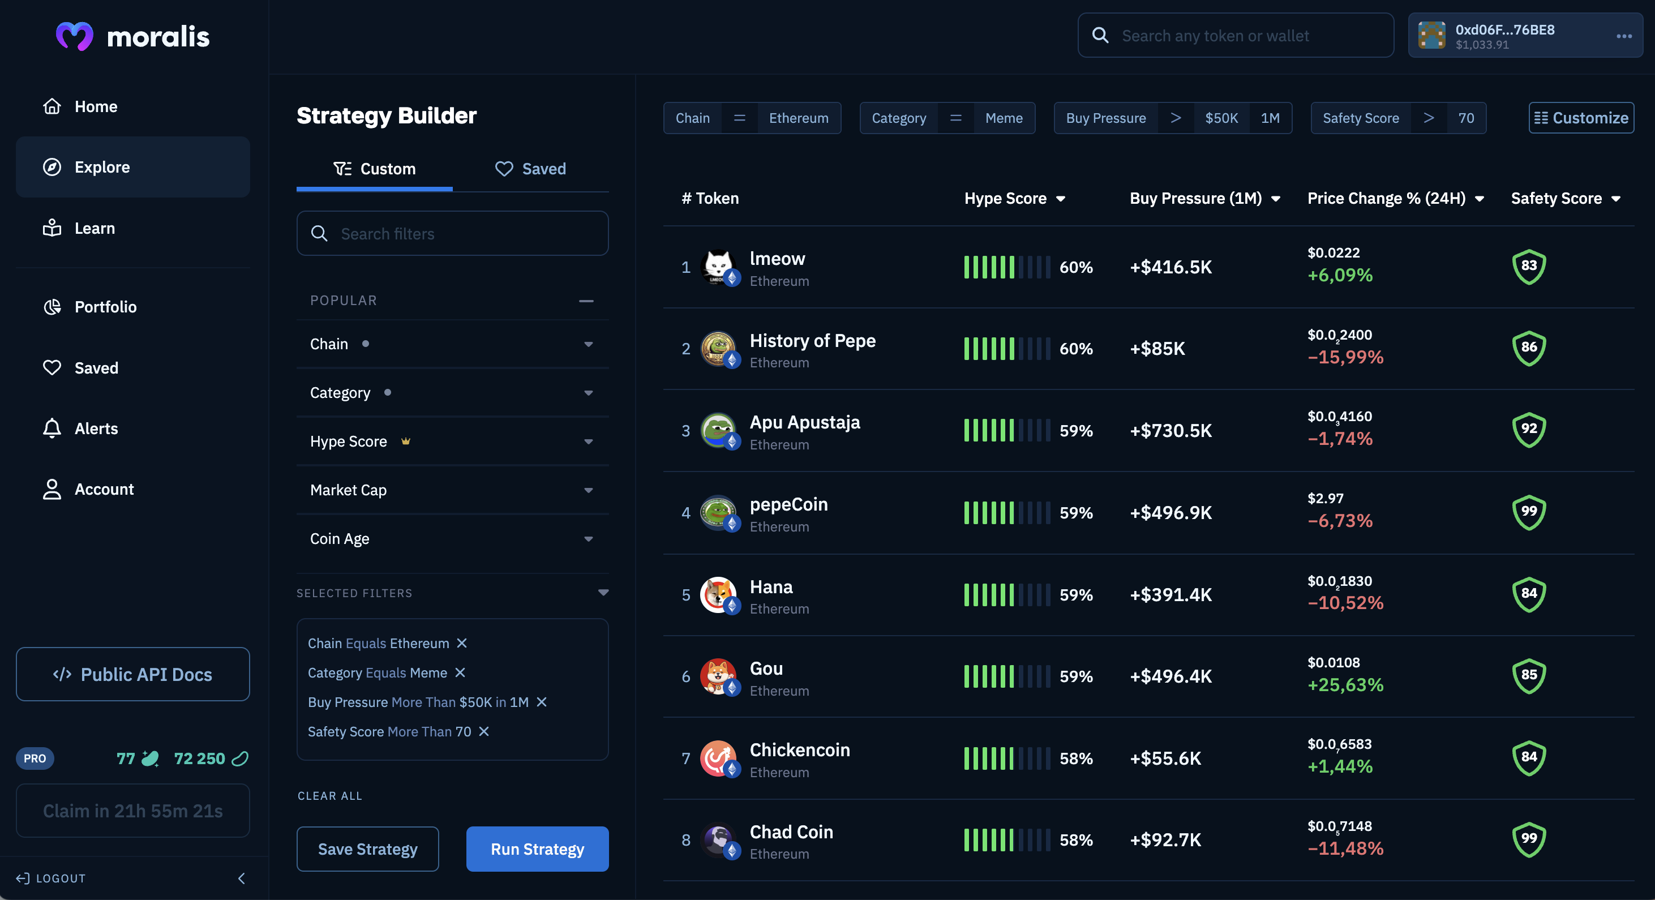1655x900 pixels.
Task: Click the History of Pepe token icon
Action: click(x=718, y=349)
